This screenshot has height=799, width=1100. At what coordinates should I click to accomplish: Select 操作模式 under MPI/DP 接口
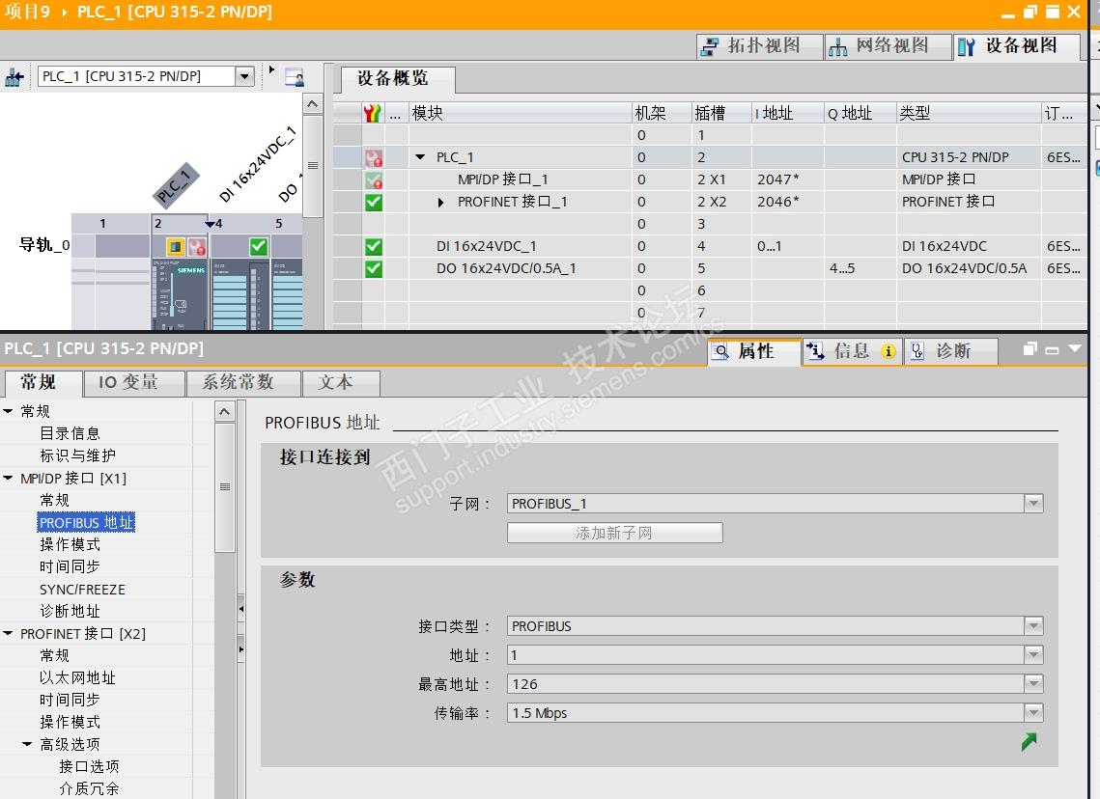click(x=70, y=544)
